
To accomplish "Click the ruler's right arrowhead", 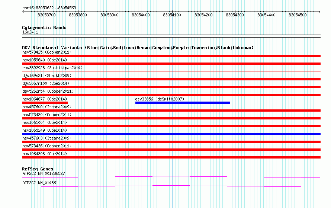I will (319, 12).
